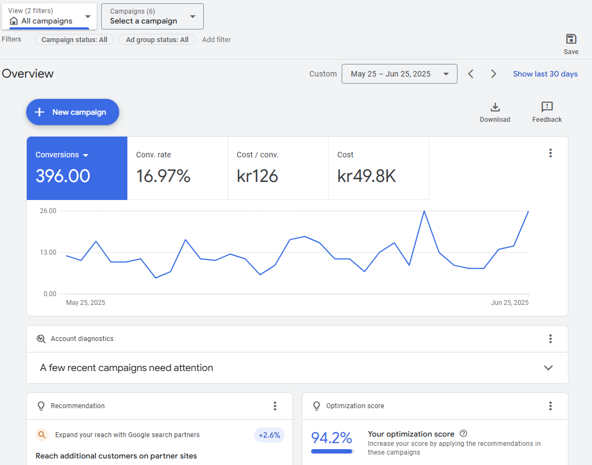Click the Recommendation lightbulb icon
Screen dimensions: 592x465
(x=41, y=406)
